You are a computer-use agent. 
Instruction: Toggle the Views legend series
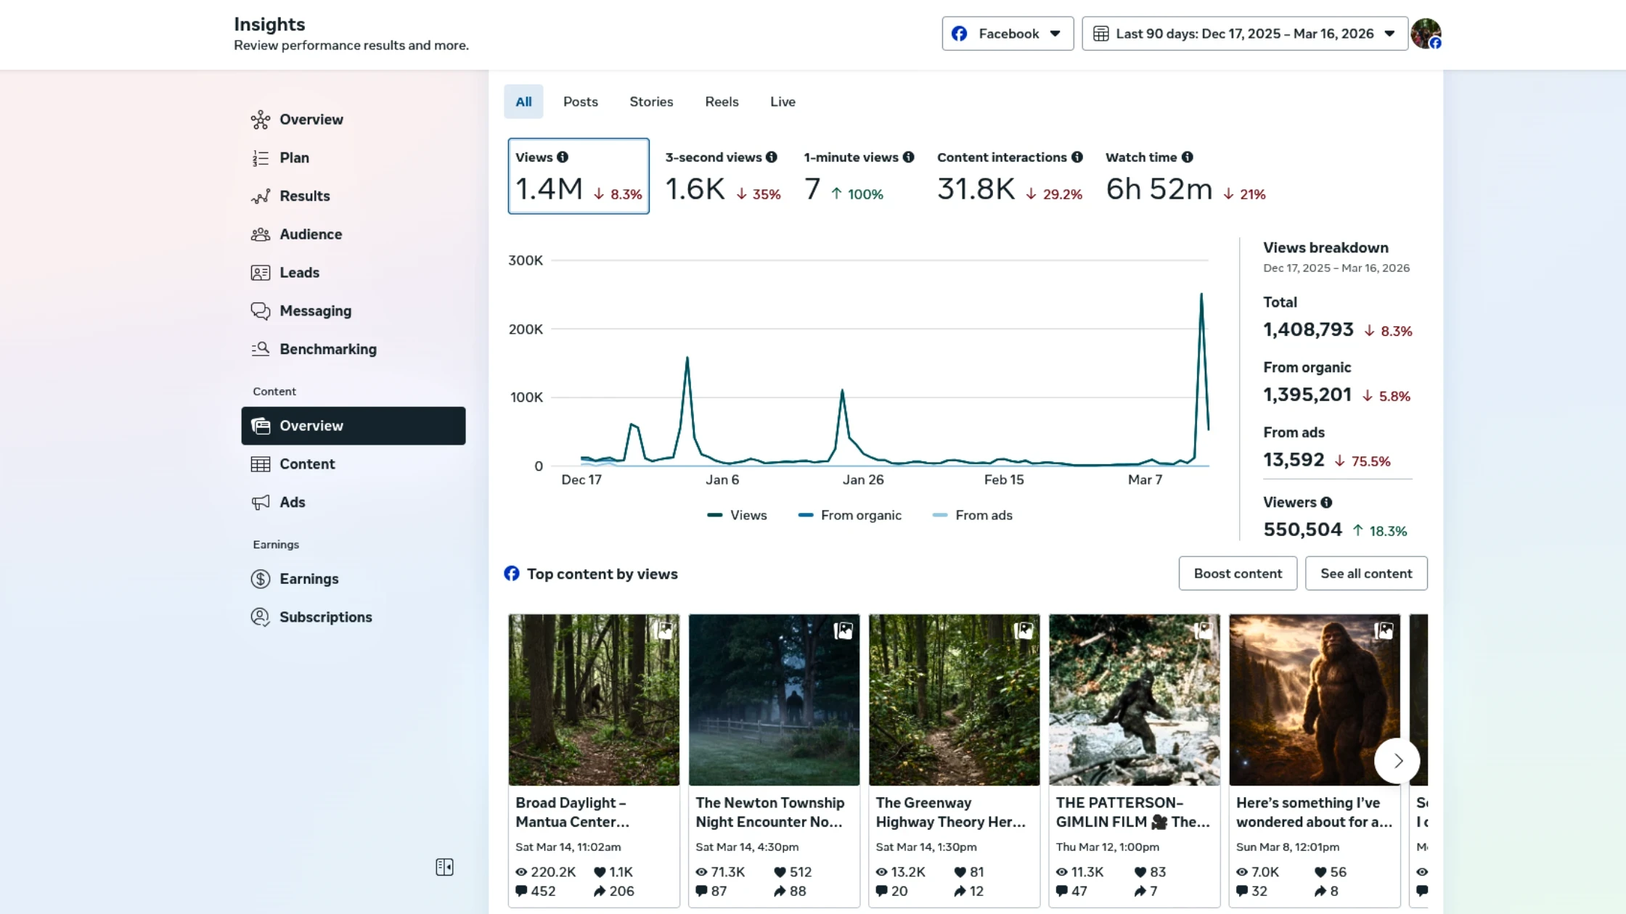[x=737, y=515]
